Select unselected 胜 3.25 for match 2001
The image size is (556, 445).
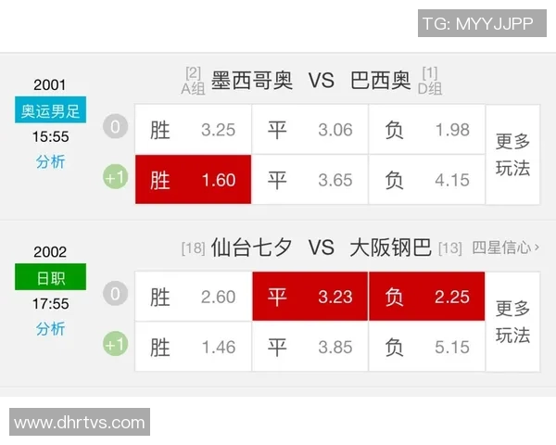pos(193,130)
